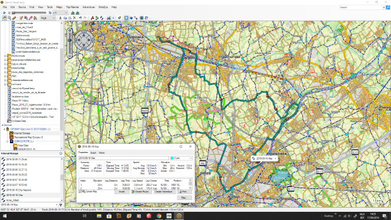Select the Hand pan tool
Screen dimensions: 391x220
[x=5, y=18]
